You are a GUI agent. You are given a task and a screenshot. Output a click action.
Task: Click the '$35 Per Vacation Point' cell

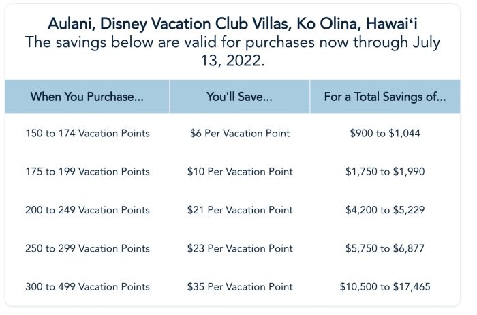(x=240, y=287)
